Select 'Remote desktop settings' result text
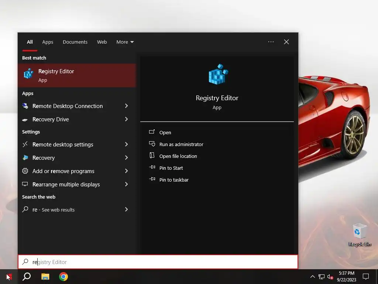The width and height of the screenshot is (378, 284). [63, 145]
